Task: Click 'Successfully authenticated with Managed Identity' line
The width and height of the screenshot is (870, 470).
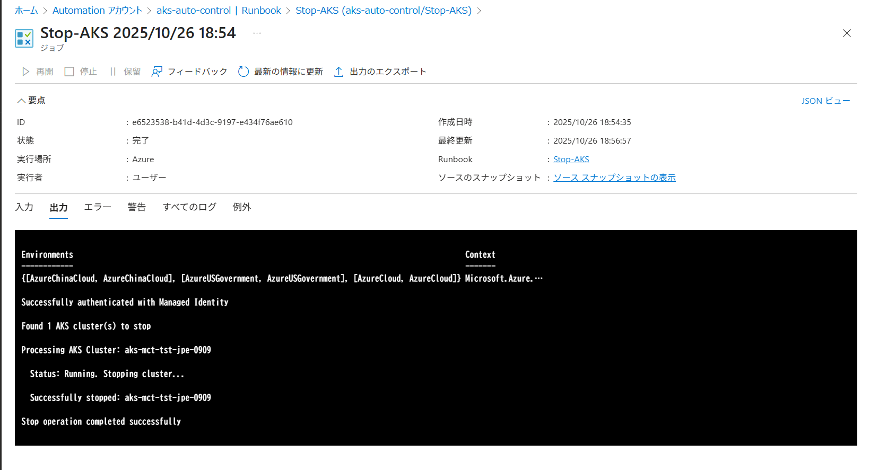Action: tap(125, 302)
